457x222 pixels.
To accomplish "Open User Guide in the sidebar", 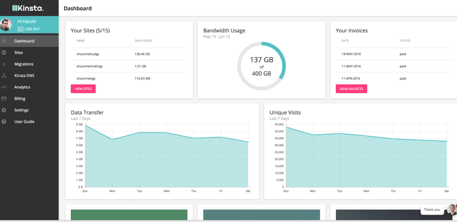I will (x=29, y=122).
